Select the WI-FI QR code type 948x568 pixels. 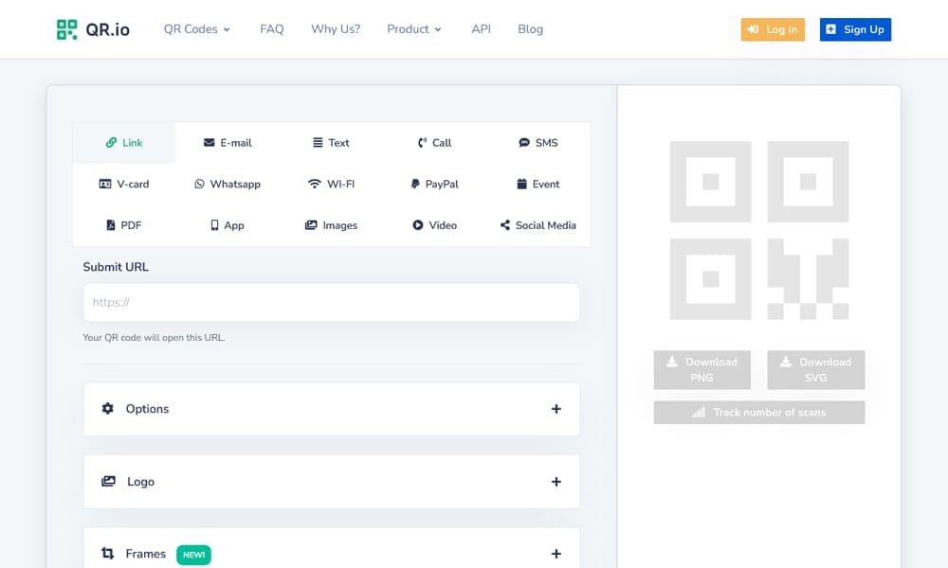click(x=332, y=185)
